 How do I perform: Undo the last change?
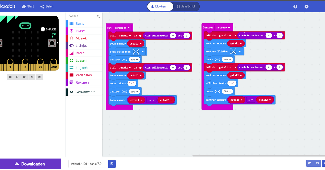tap(310, 163)
